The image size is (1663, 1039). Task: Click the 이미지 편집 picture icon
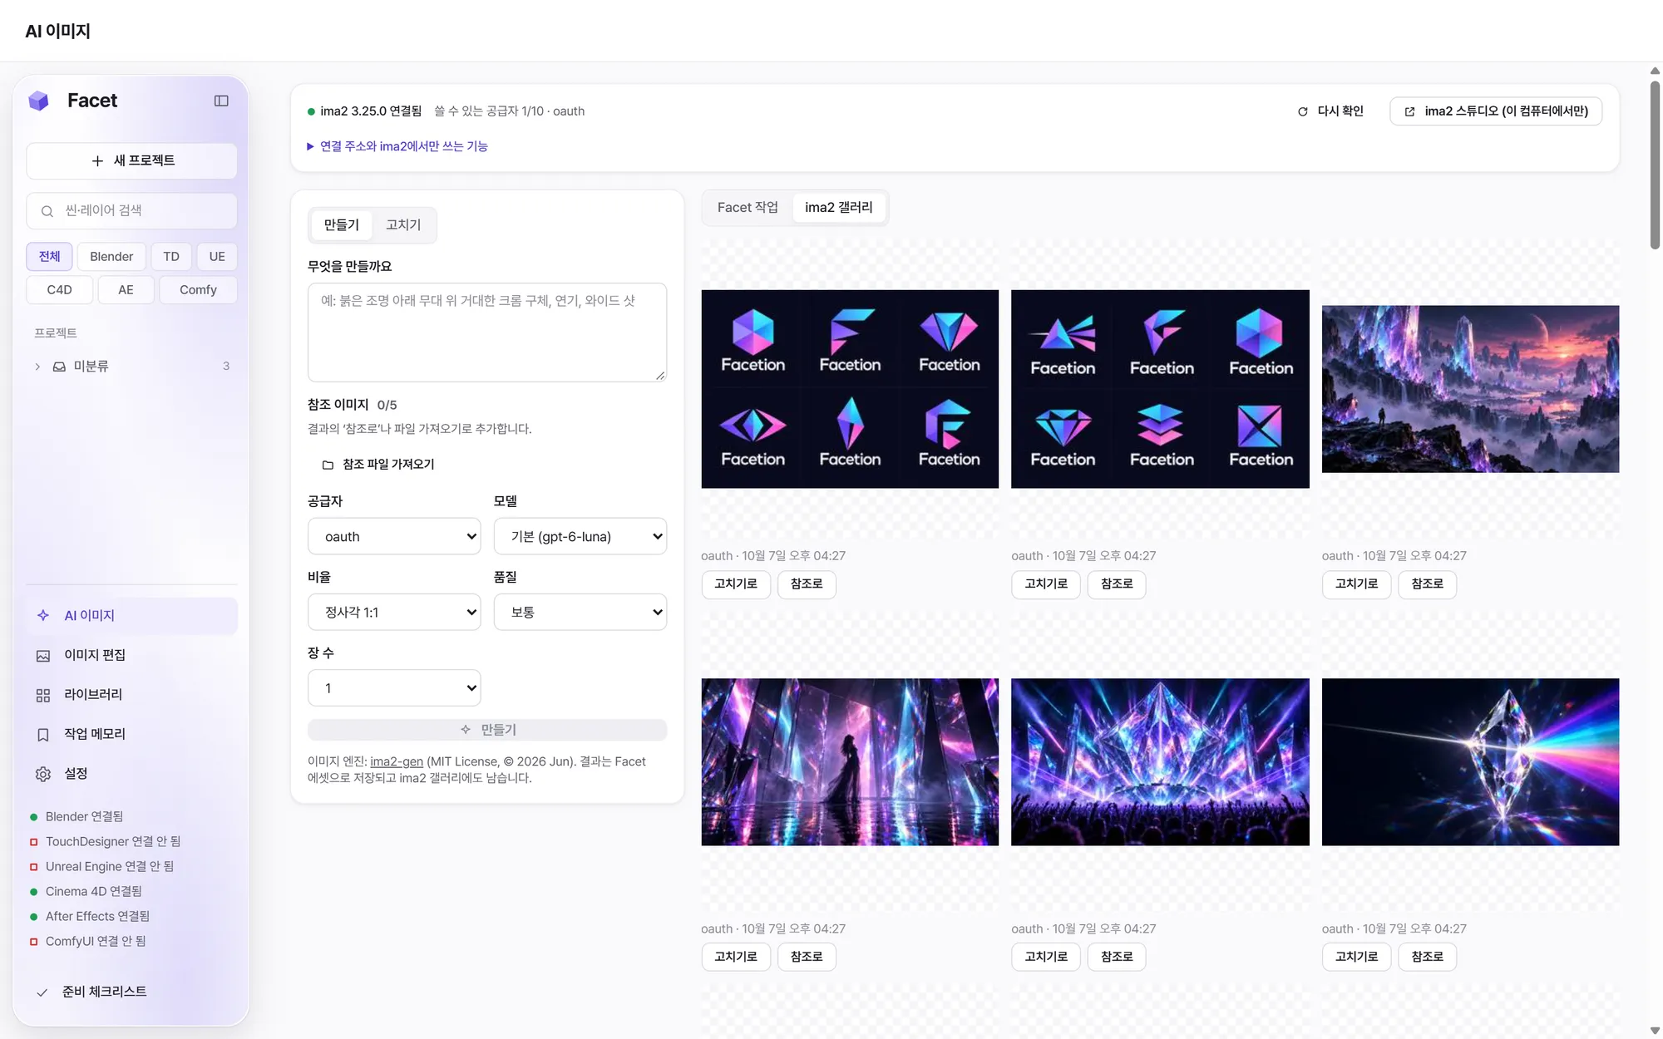click(x=43, y=656)
